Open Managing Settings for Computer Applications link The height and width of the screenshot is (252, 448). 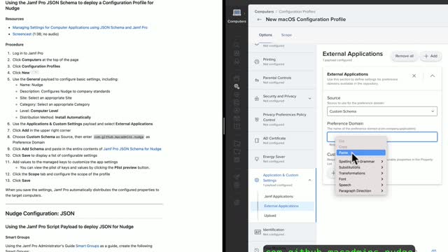(x=80, y=27)
